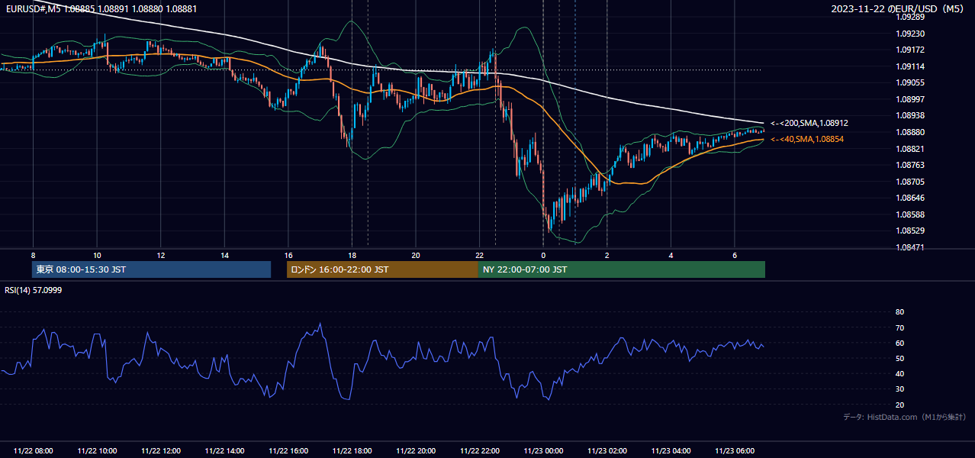Click the RSI scale level 80

[899, 312]
